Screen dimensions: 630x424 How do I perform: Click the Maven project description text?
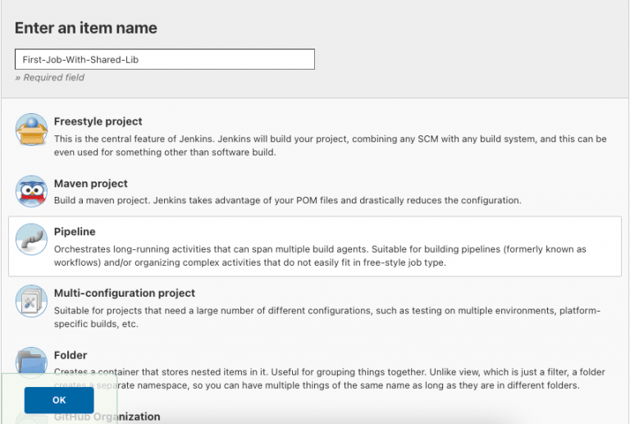point(287,200)
